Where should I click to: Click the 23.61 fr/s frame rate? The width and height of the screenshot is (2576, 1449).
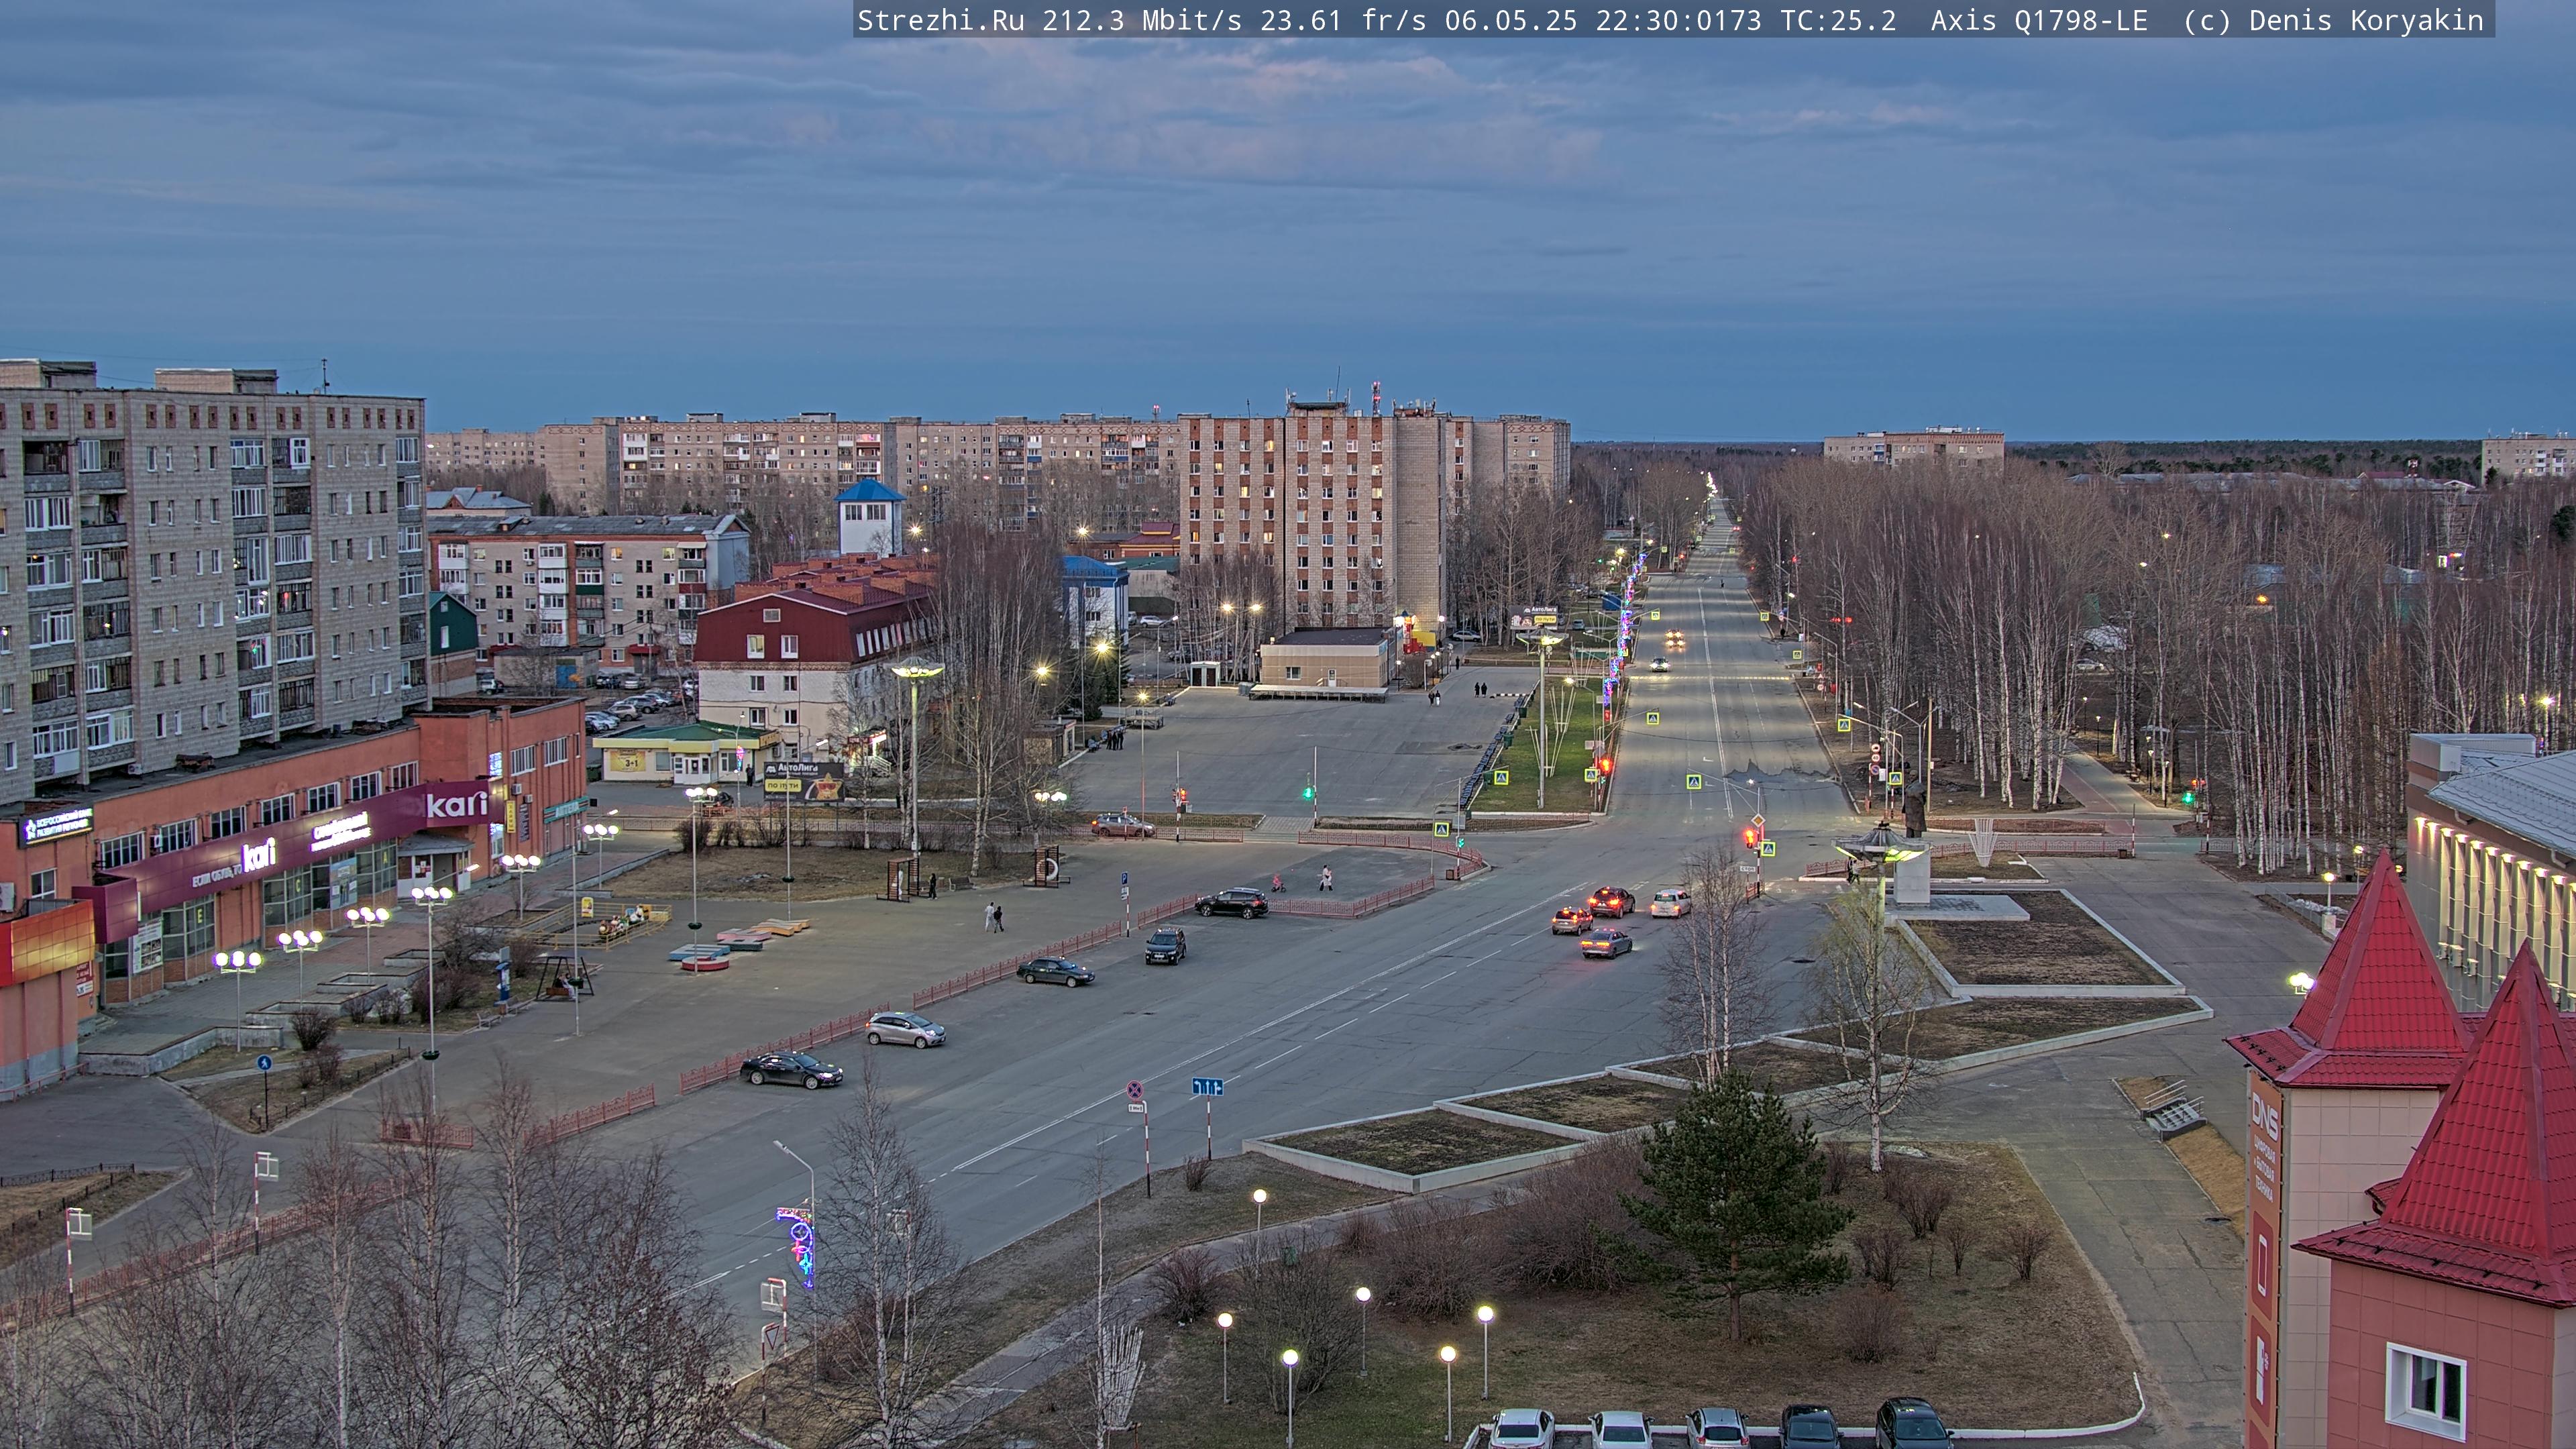(x=1343, y=20)
